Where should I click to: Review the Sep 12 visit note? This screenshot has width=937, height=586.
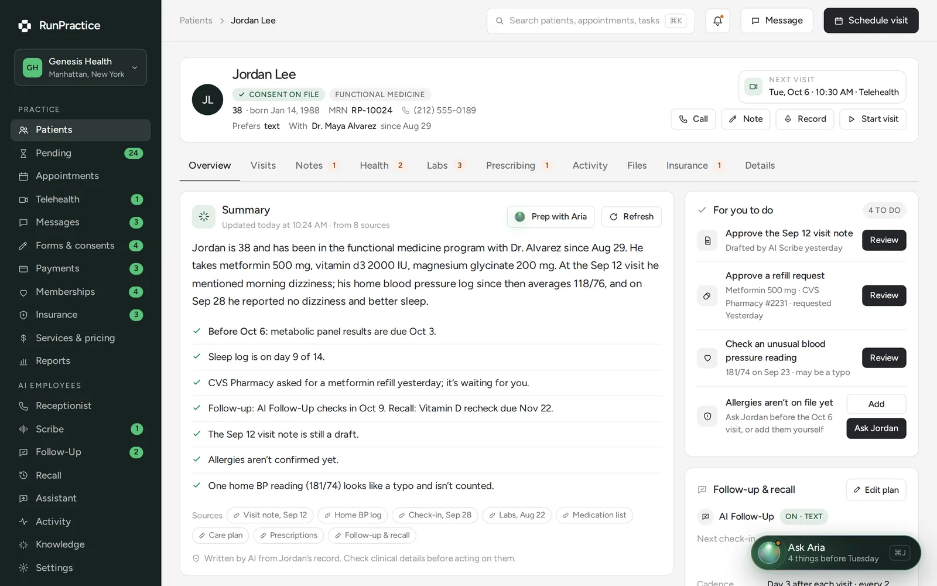884,240
